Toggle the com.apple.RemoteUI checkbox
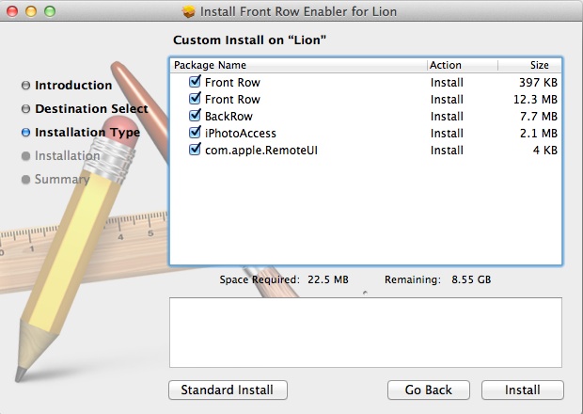This screenshot has height=414, width=583. point(195,150)
